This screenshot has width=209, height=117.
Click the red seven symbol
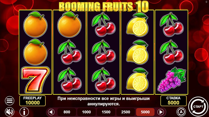(35, 80)
